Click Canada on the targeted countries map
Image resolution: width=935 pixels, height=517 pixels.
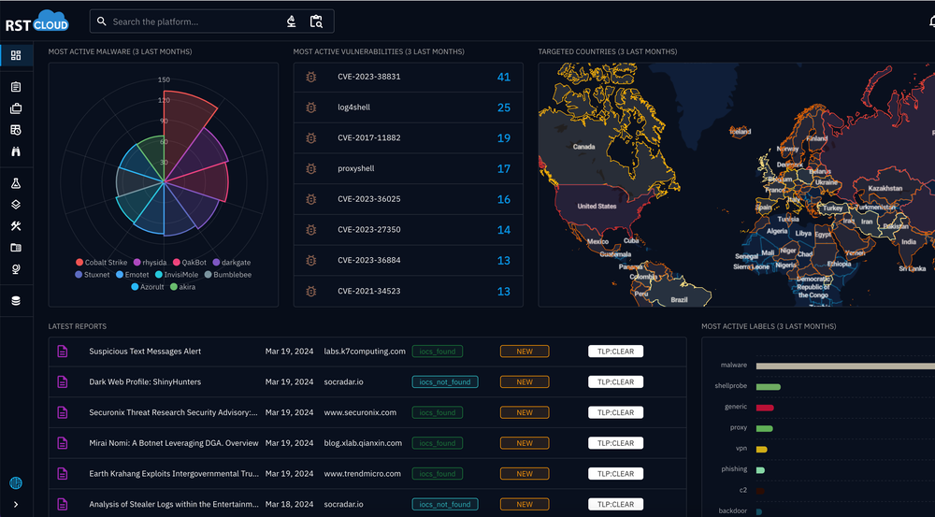584,147
